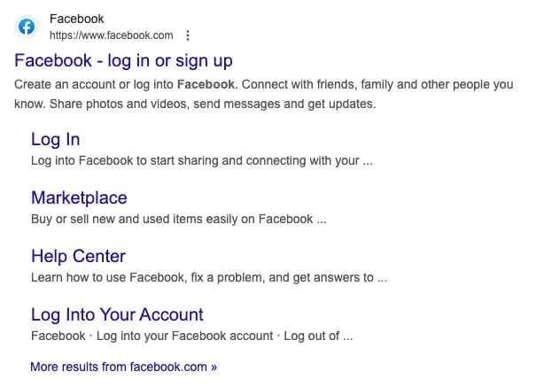
Task: Visit the Help Center sitelink
Action: (78, 256)
